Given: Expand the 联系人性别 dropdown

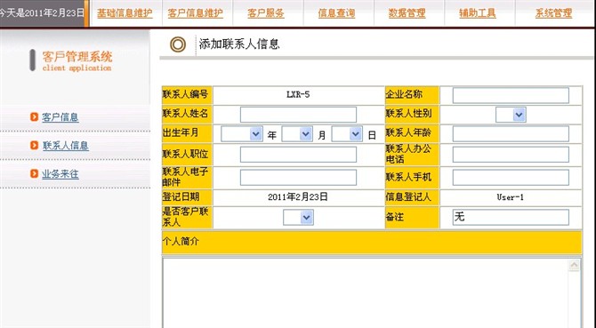Looking at the screenshot, I should [511, 115].
